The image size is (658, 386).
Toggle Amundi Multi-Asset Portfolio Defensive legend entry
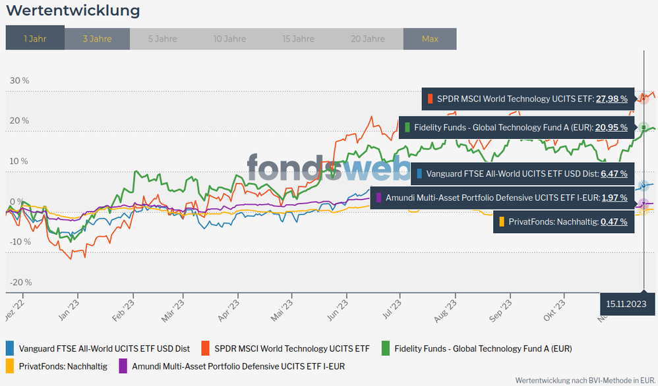pyautogui.click(x=238, y=366)
